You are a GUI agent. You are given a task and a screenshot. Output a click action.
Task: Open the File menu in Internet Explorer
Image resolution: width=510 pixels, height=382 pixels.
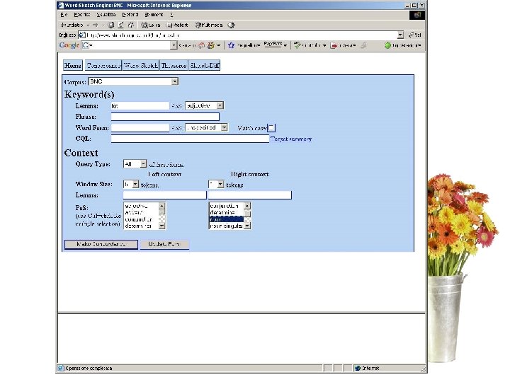[64, 15]
